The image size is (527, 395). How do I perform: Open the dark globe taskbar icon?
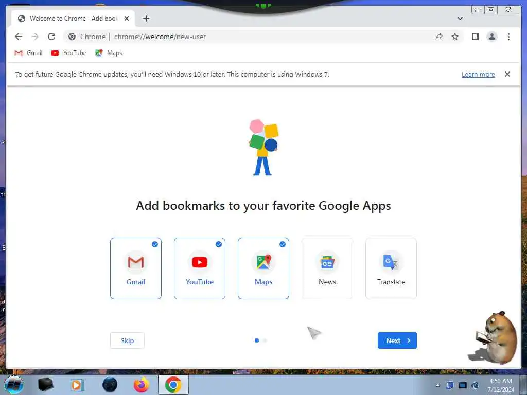[x=110, y=385]
